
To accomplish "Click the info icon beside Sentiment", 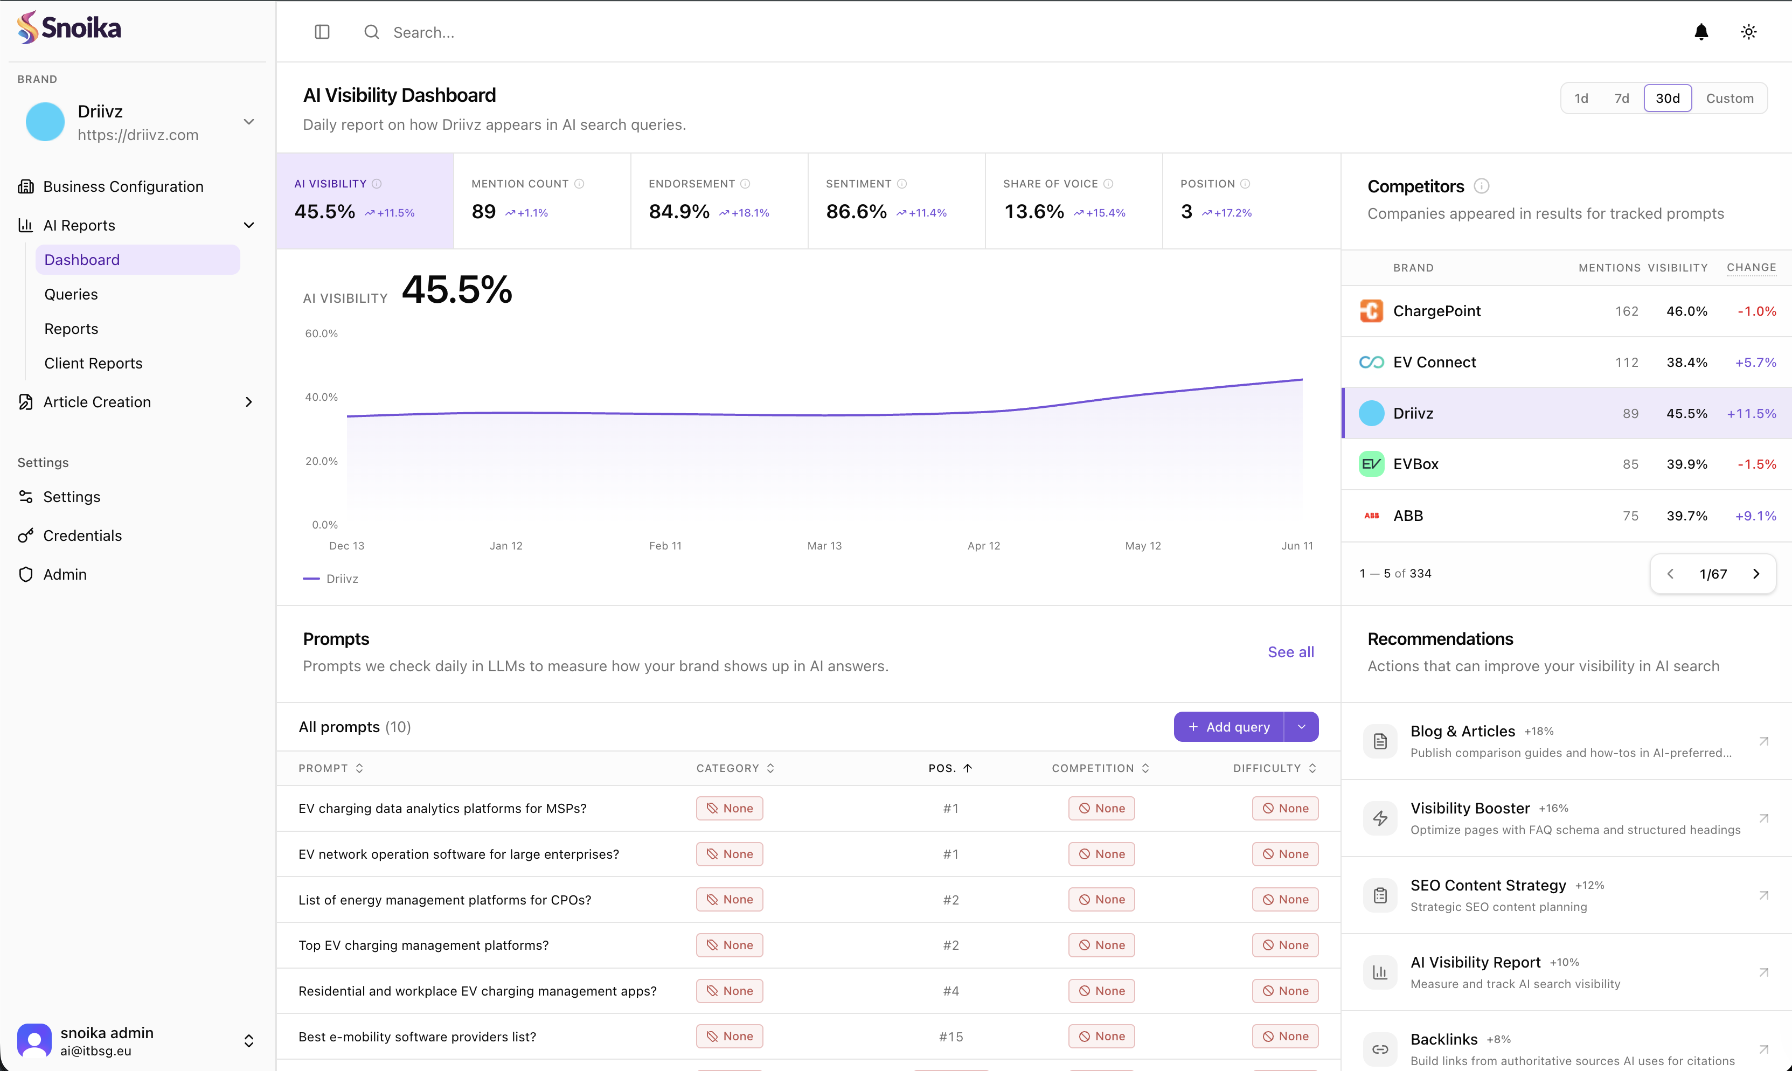I will (x=901, y=184).
